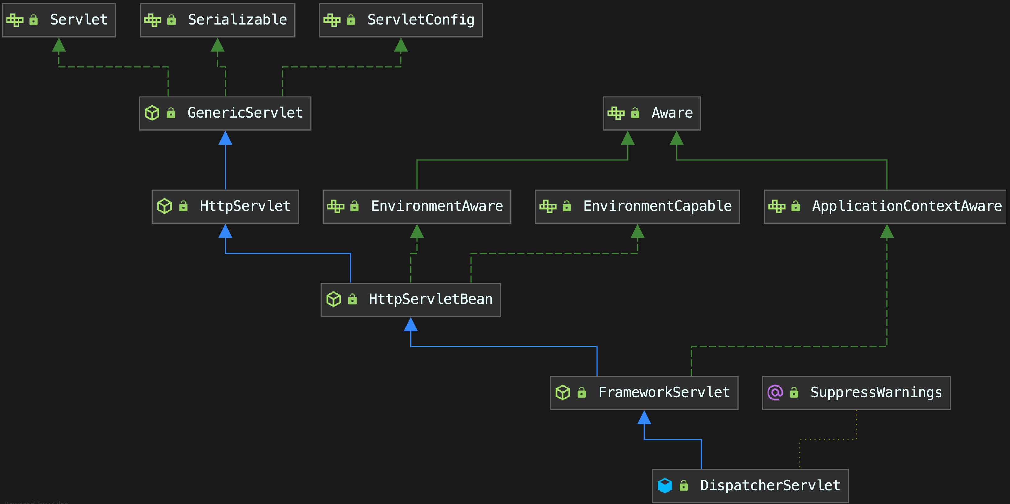This screenshot has width=1010, height=504.
Task: Click the interface icon beside Serializable
Action: (x=152, y=20)
